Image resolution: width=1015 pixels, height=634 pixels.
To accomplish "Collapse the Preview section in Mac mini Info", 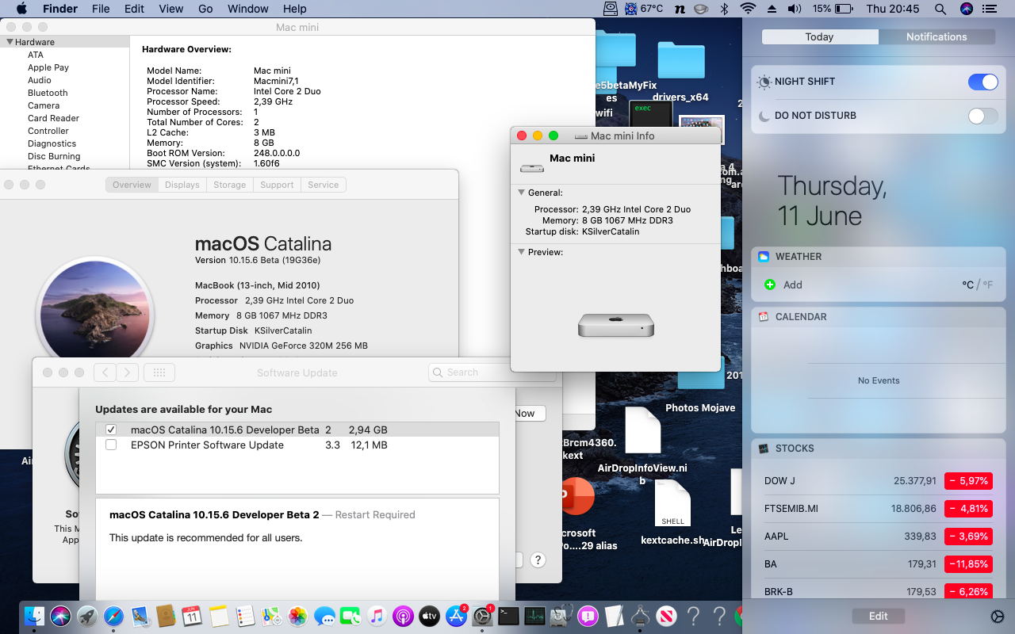I will 522,252.
